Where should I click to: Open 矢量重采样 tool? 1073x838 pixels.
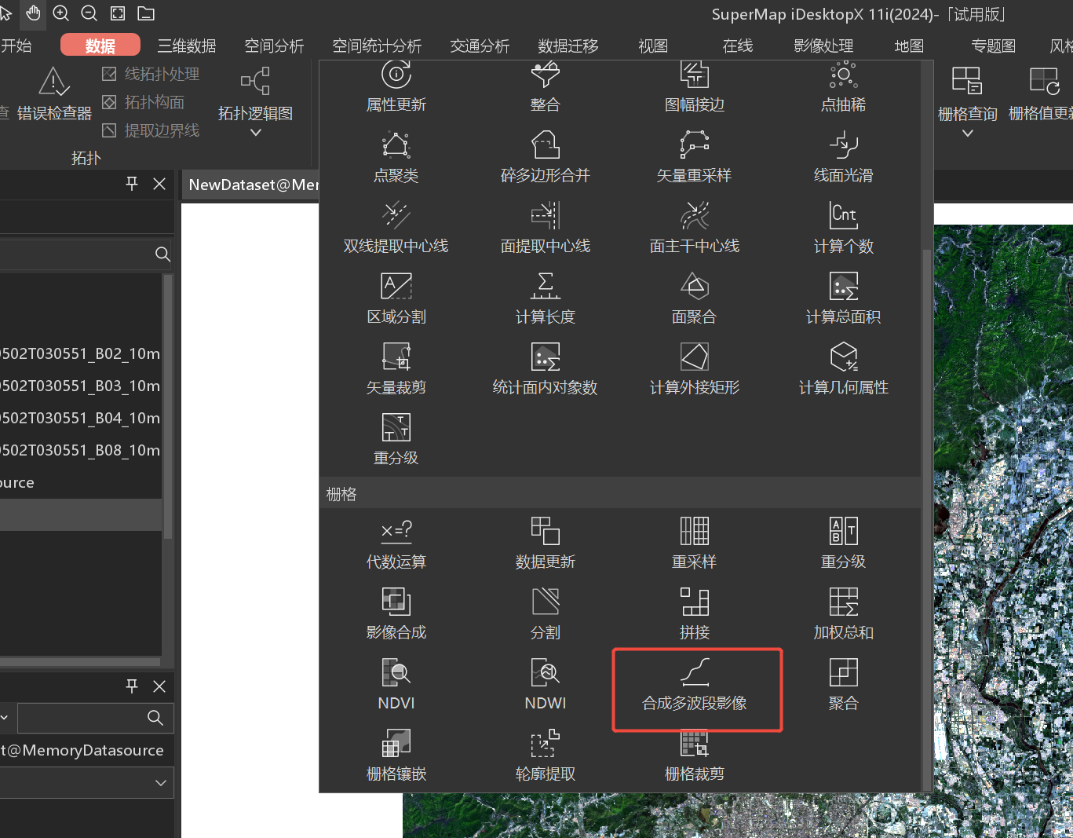(x=695, y=158)
